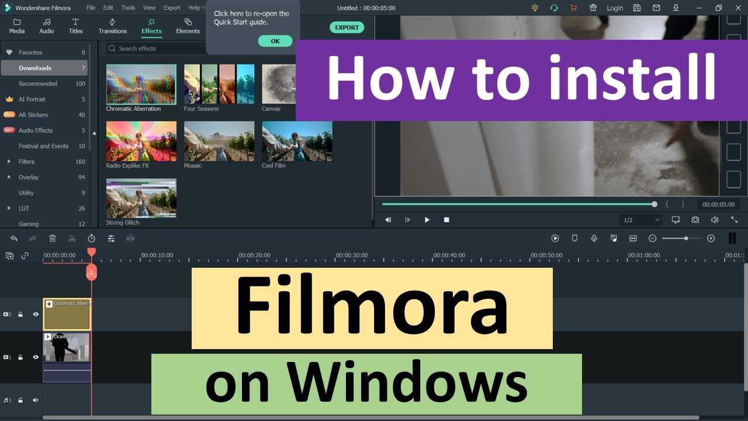Image resolution: width=748 pixels, height=421 pixels.
Task: Hide video track 2 with eye icon
Action: click(36, 315)
